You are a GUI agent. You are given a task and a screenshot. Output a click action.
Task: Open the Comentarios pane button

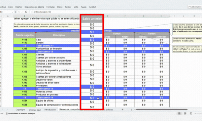(195, 7)
